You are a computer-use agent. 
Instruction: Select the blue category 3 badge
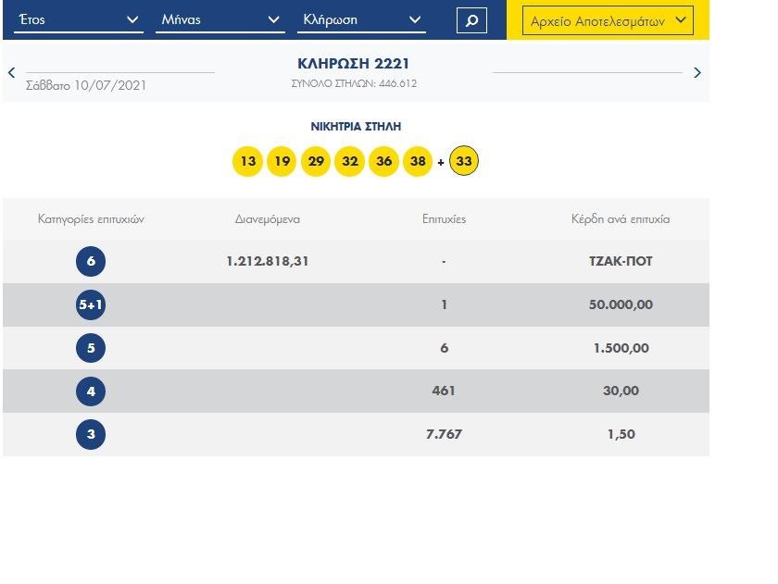pyautogui.click(x=91, y=434)
